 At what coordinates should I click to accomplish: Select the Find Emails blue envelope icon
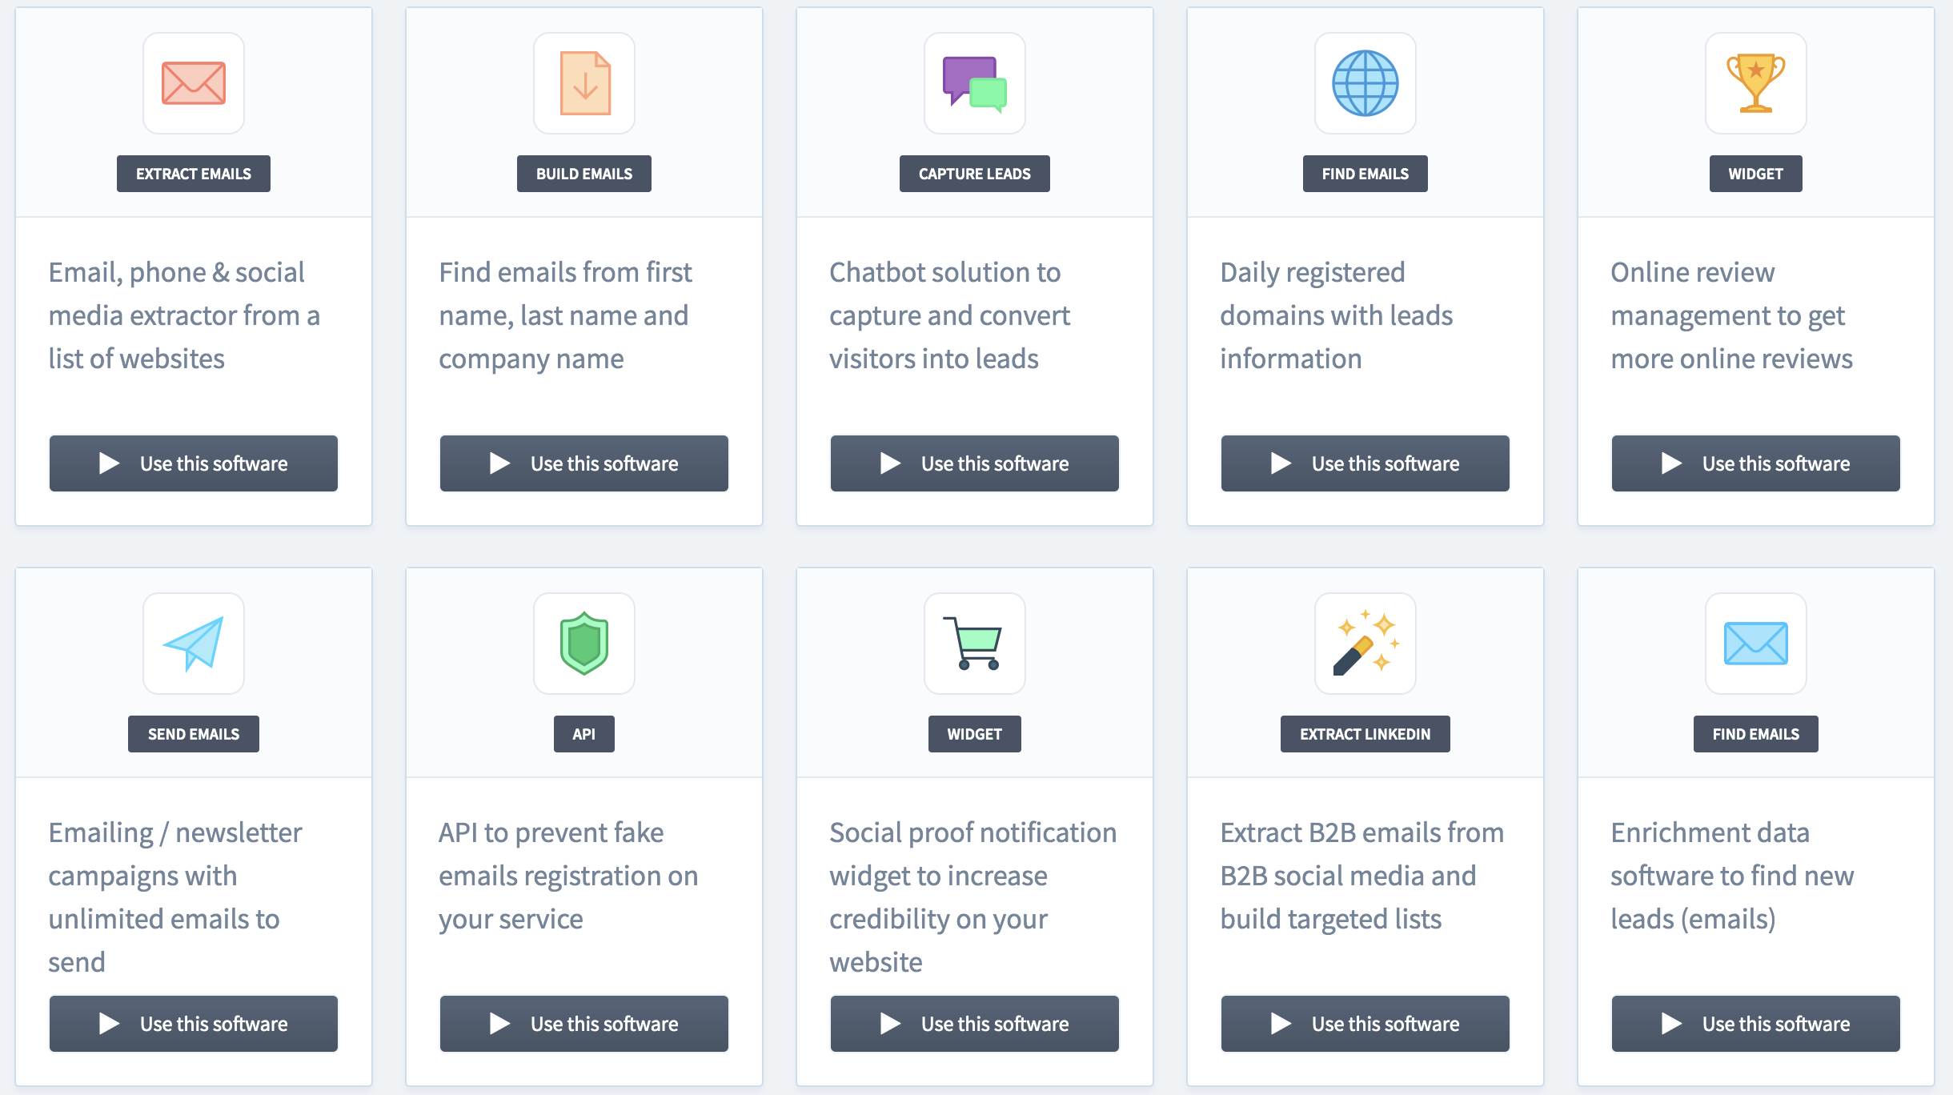pyautogui.click(x=1756, y=641)
